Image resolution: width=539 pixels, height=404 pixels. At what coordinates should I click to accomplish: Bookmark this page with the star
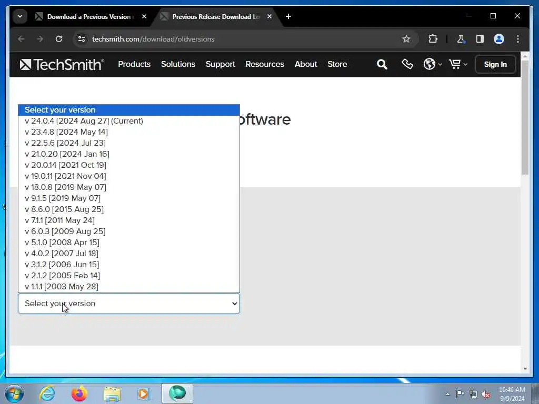[406, 39]
